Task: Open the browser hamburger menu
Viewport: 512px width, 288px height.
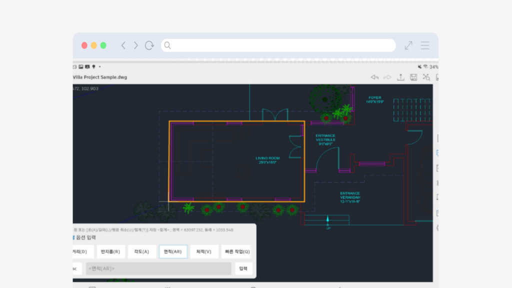Action: tap(425, 45)
